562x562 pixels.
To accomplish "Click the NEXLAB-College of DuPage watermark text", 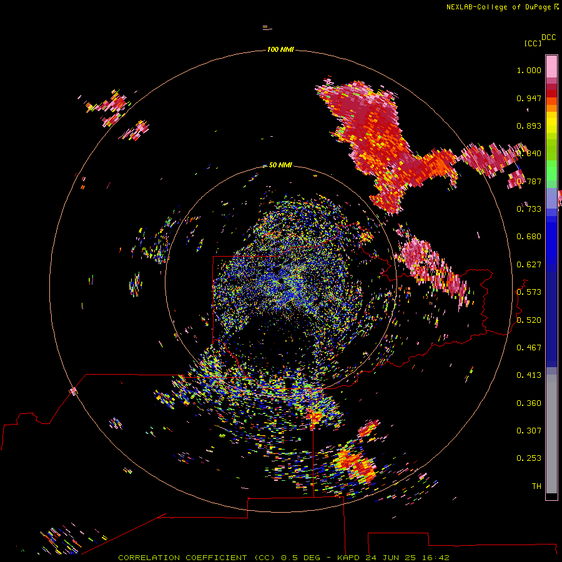I will click(x=502, y=7).
